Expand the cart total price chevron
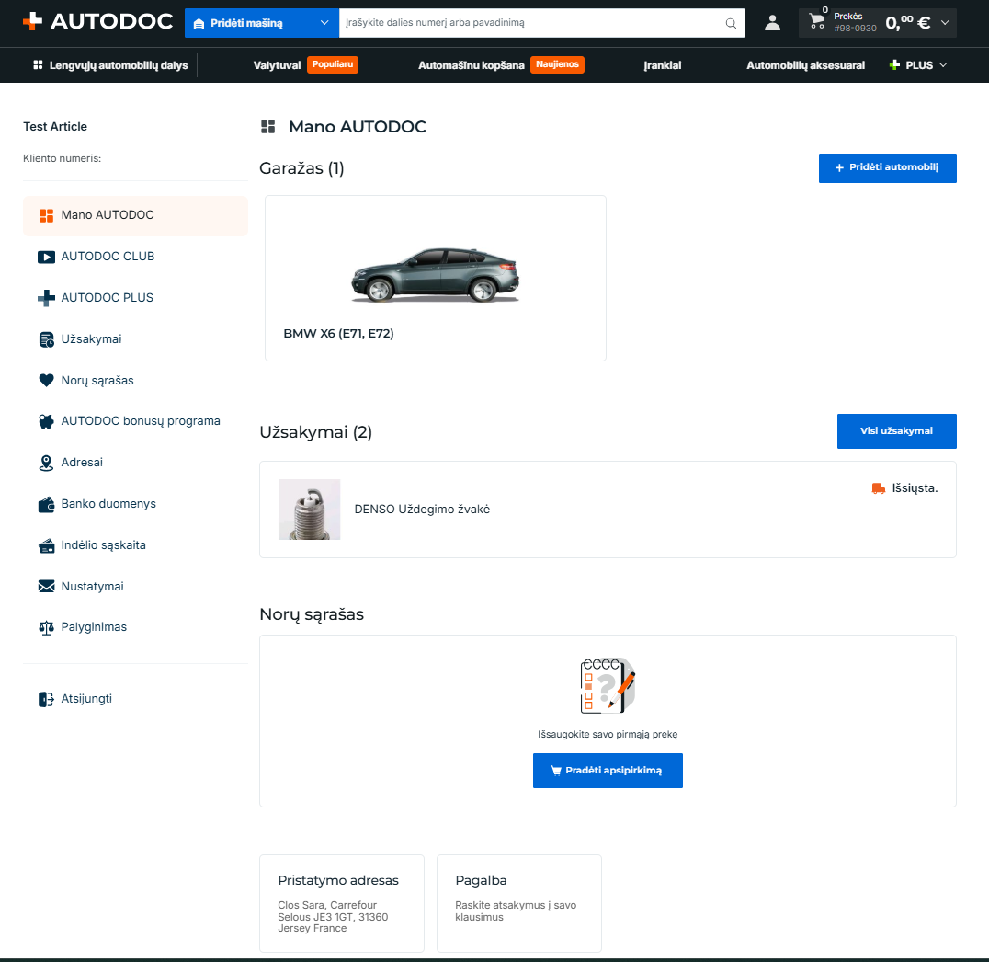The width and height of the screenshot is (989, 962). [x=945, y=23]
